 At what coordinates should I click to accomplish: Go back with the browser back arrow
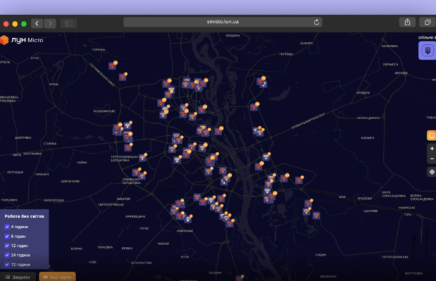point(37,23)
